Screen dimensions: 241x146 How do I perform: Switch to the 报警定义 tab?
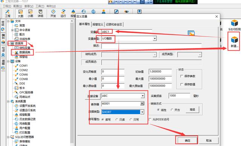point(98,24)
